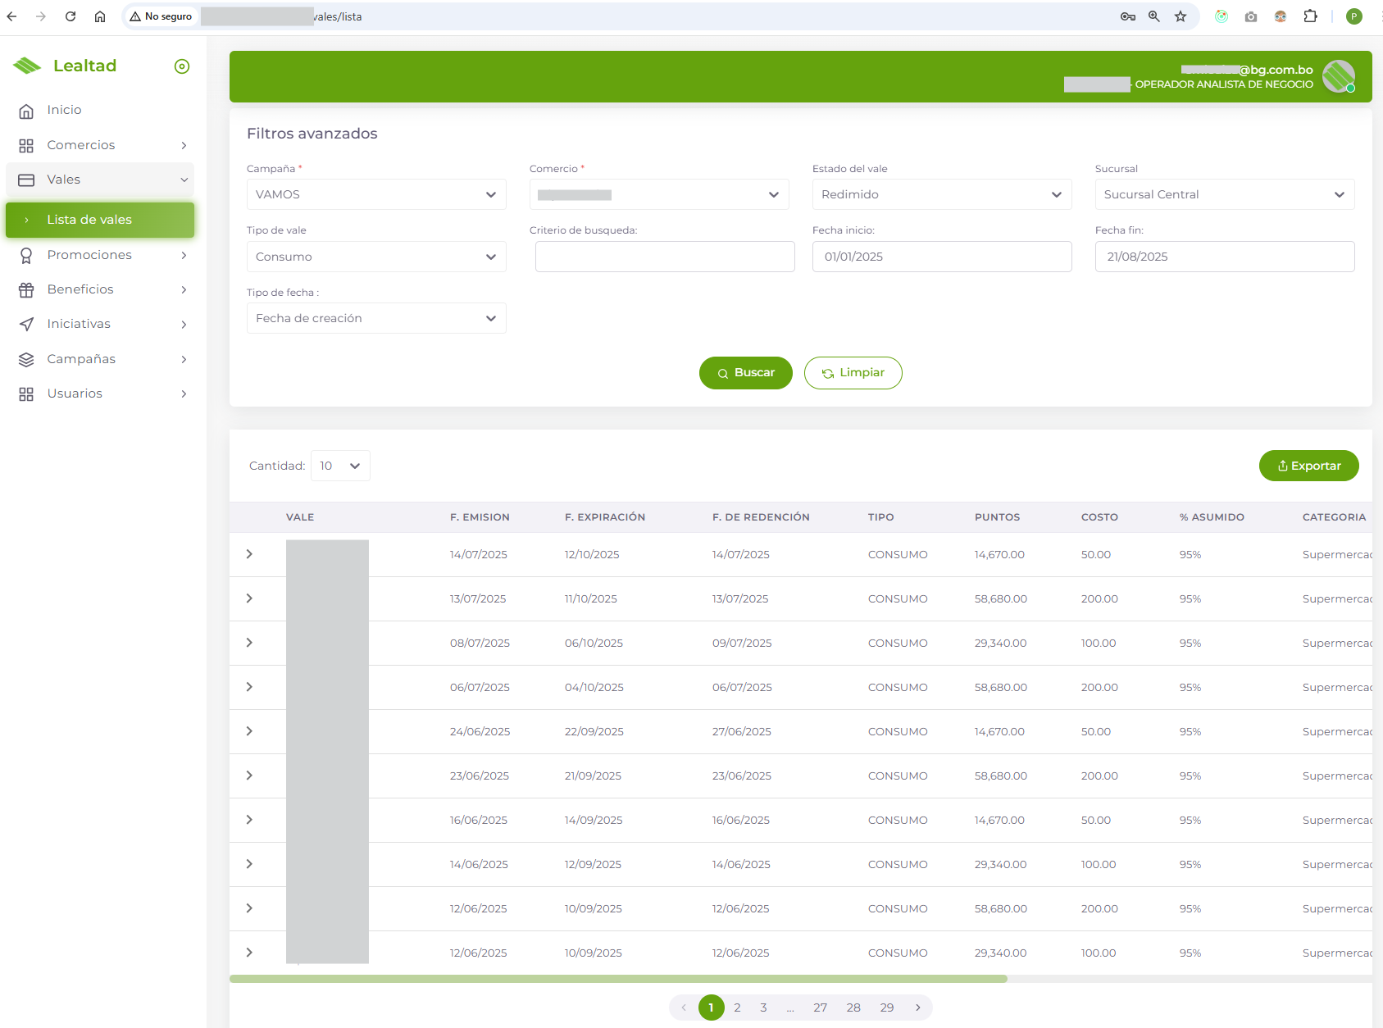
Task: Select the Campañas layers icon
Action: 27,359
